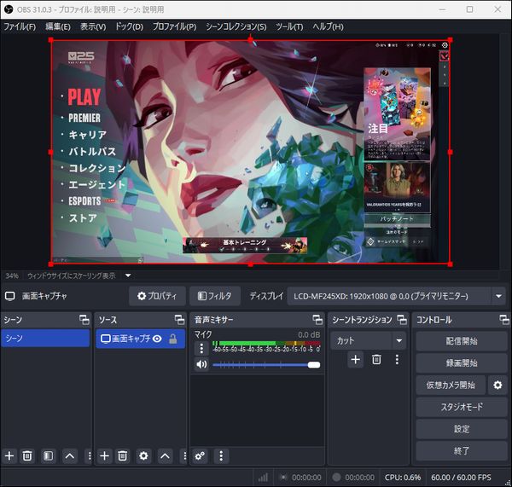Viewport: 512px width, 487px height.
Task: Mute the マイク speaker icon
Action: coord(201,364)
